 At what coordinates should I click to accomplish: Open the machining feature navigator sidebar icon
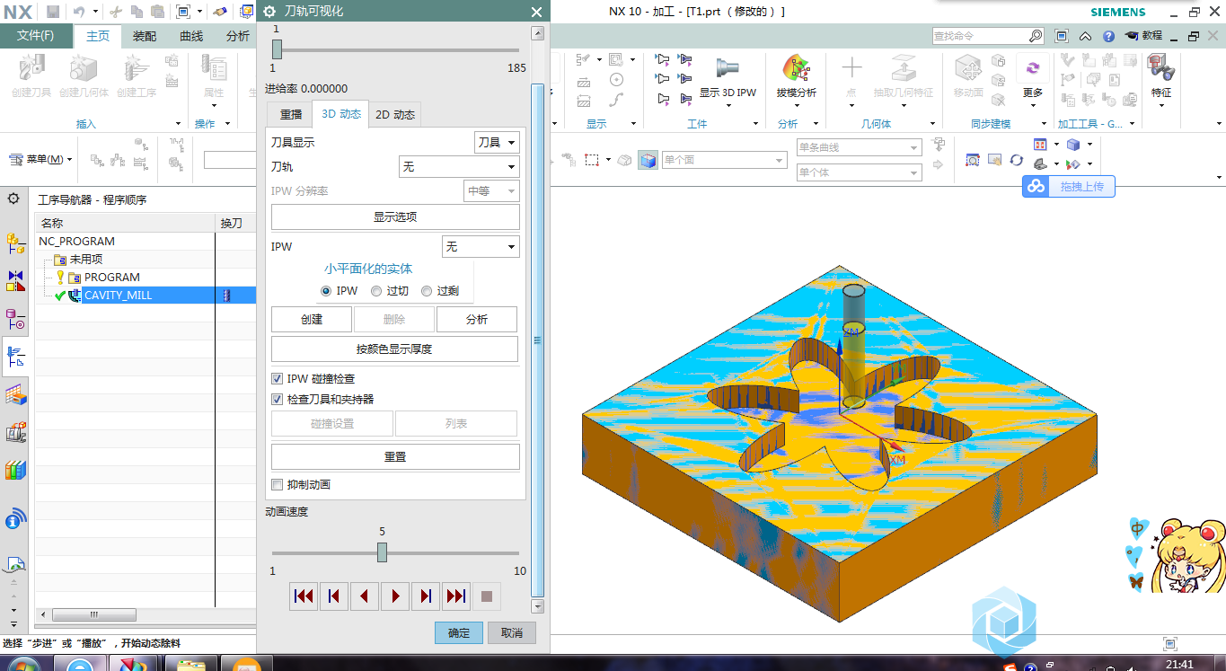[15, 394]
